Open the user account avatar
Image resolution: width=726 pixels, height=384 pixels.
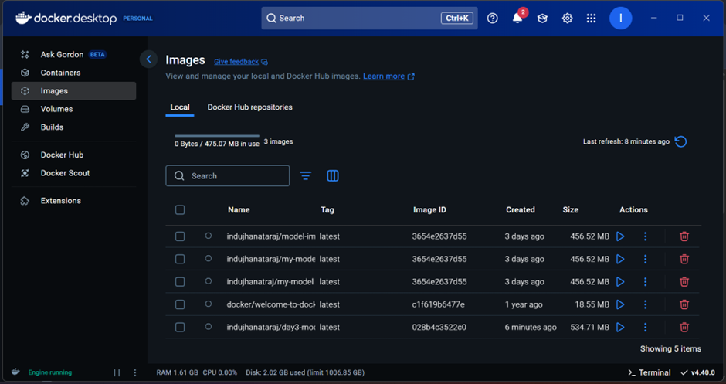(620, 18)
